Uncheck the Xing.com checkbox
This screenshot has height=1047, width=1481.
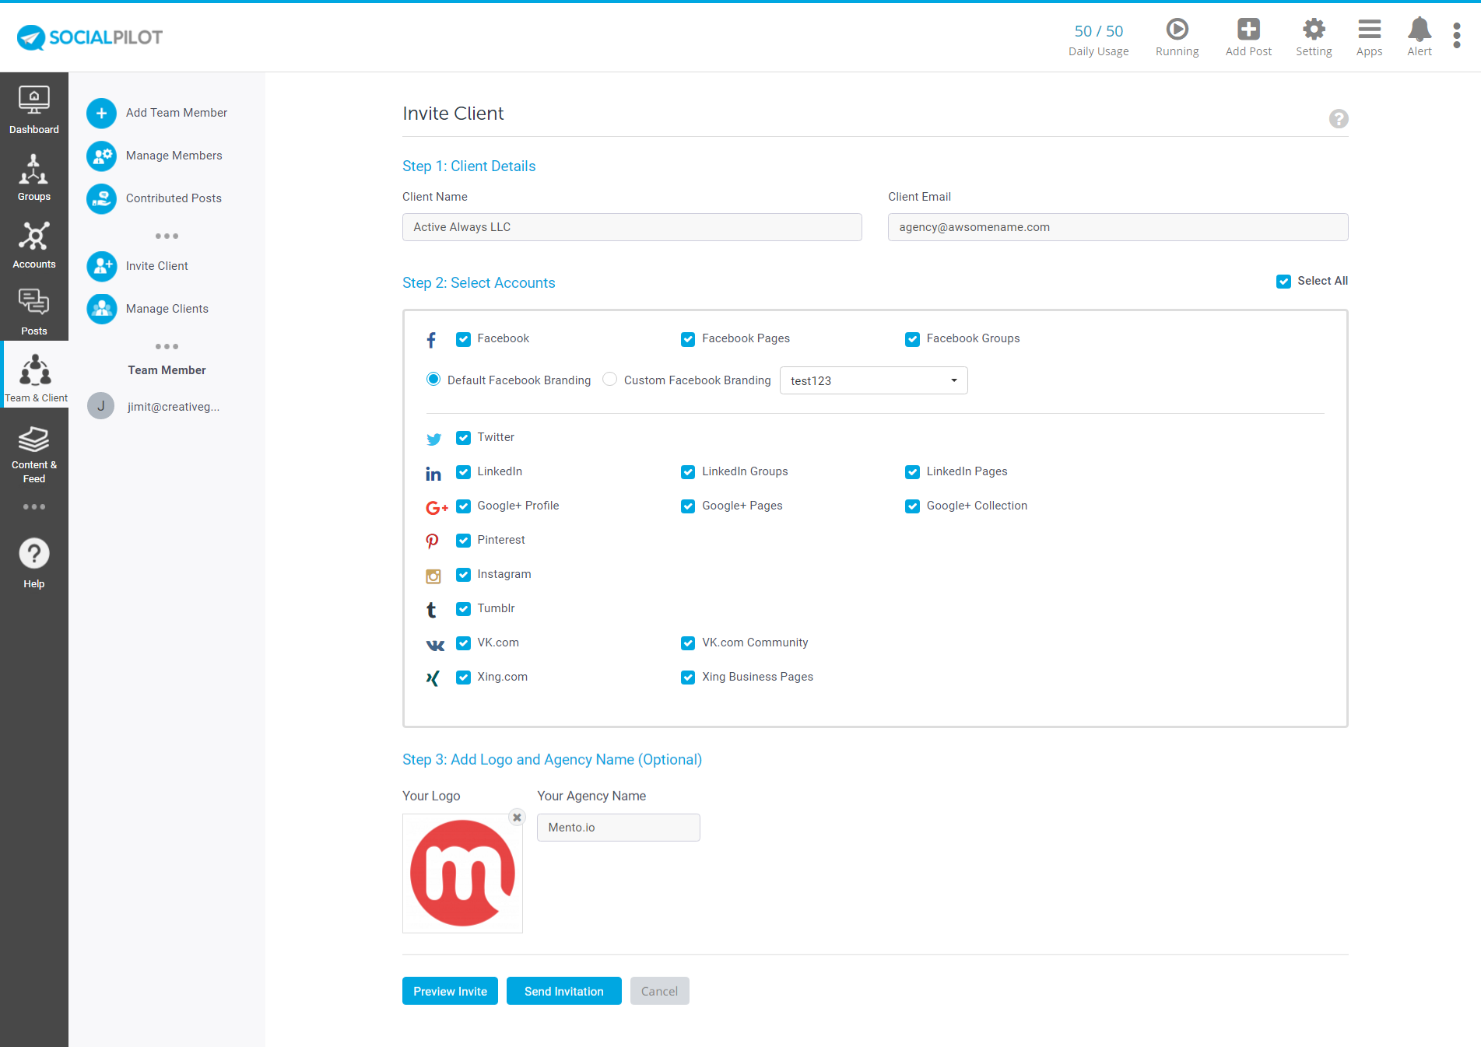click(463, 678)
